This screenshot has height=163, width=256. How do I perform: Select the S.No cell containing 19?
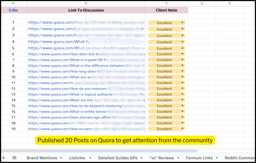pyautogui.click(x=14, y=129)
